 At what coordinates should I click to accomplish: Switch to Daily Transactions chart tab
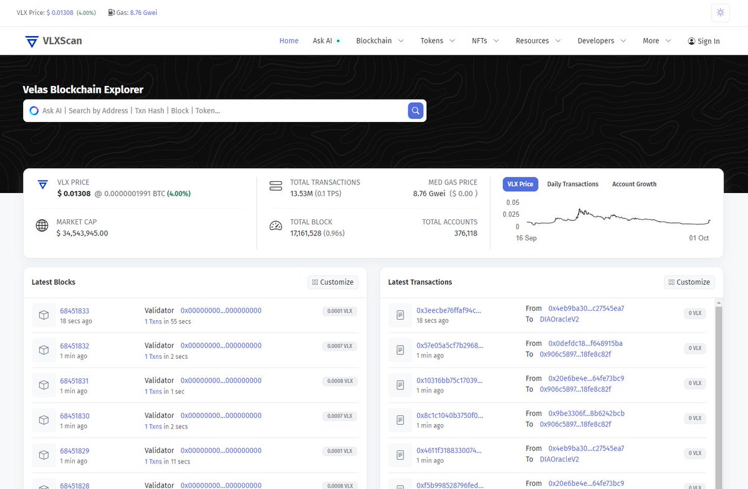pos(573,184)
